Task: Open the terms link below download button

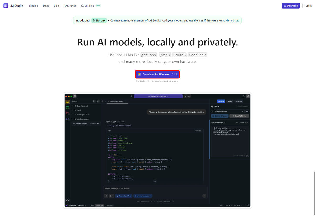Action: (x=176, y=81)
